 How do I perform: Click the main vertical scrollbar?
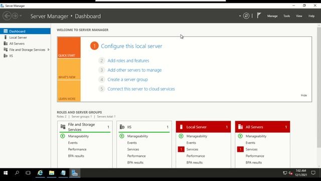coord(319,87)
